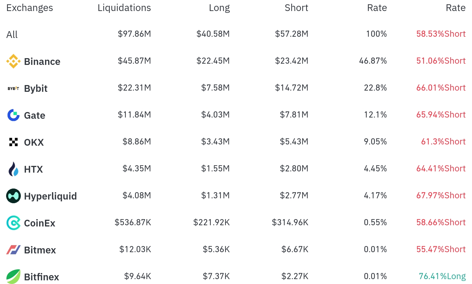Click the OKX logo icon
The height and width of the screenshot is (284, 472).
(x=13, y=142)
